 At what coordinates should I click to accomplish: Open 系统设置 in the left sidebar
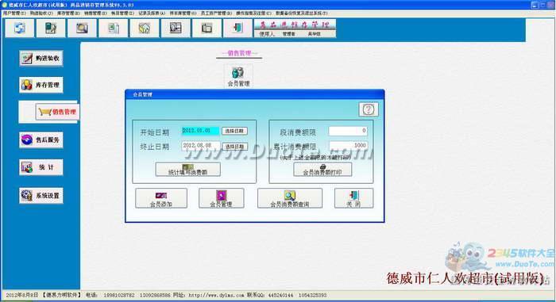41,196
